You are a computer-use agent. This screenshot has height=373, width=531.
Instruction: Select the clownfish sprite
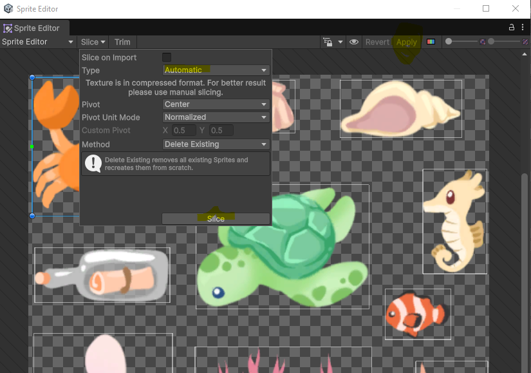[418, 314]
